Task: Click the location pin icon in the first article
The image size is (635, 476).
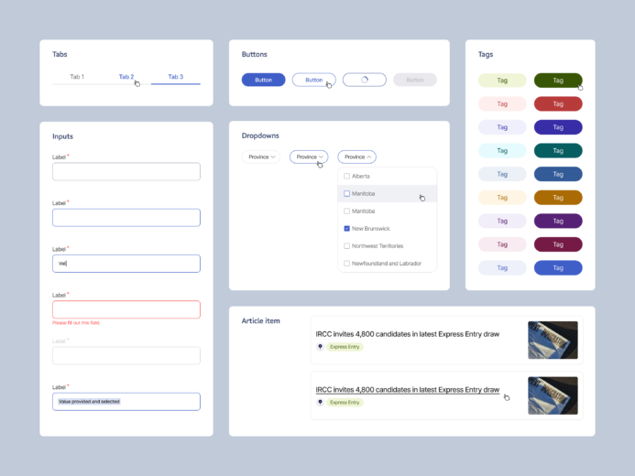Action: (x=320, y=347)
